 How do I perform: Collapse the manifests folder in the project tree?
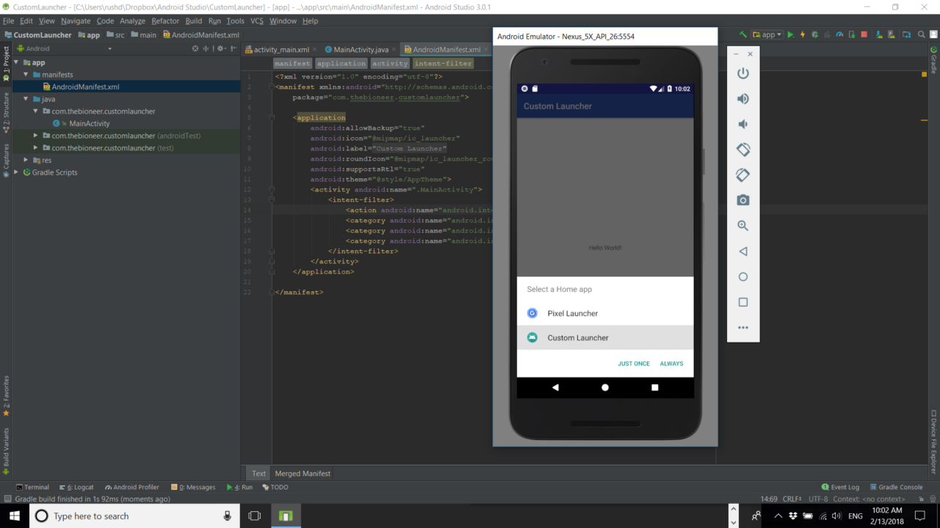click(x=25, y=74)
